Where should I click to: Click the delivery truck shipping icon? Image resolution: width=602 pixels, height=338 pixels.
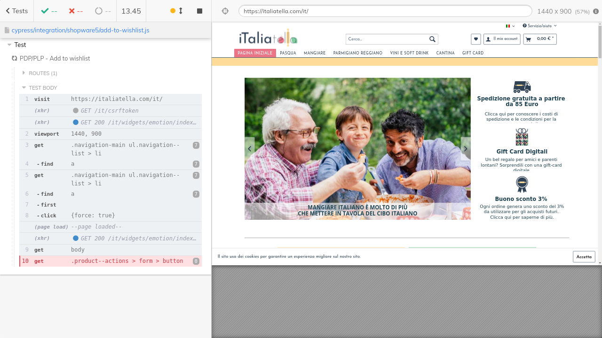click(x=522, y=87)
